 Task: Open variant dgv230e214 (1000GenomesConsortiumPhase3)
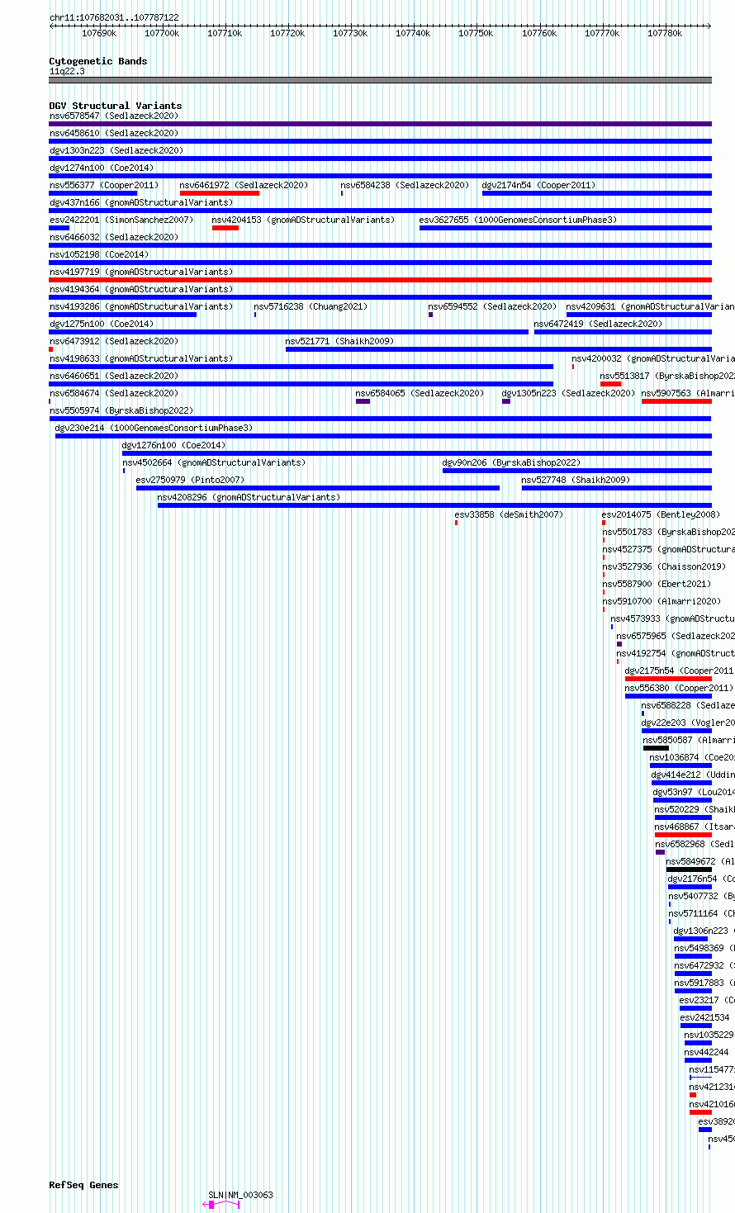point(154,428)
